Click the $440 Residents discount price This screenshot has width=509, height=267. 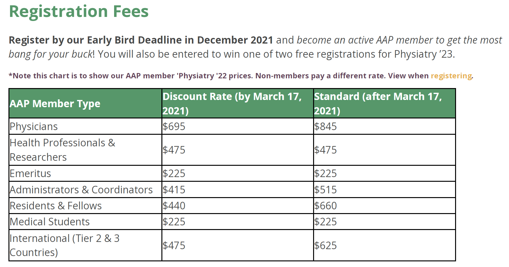click(174, 206)
